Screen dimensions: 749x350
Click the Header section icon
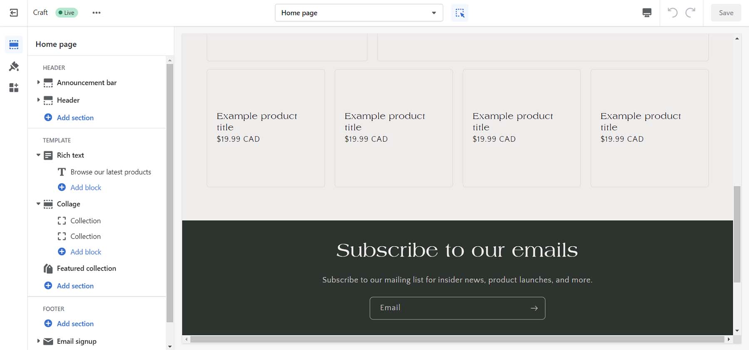(48, 100)
